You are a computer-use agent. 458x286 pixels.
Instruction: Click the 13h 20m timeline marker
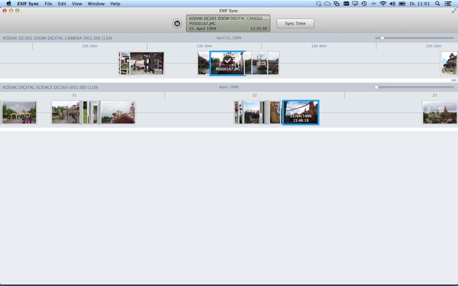[90, 46]
